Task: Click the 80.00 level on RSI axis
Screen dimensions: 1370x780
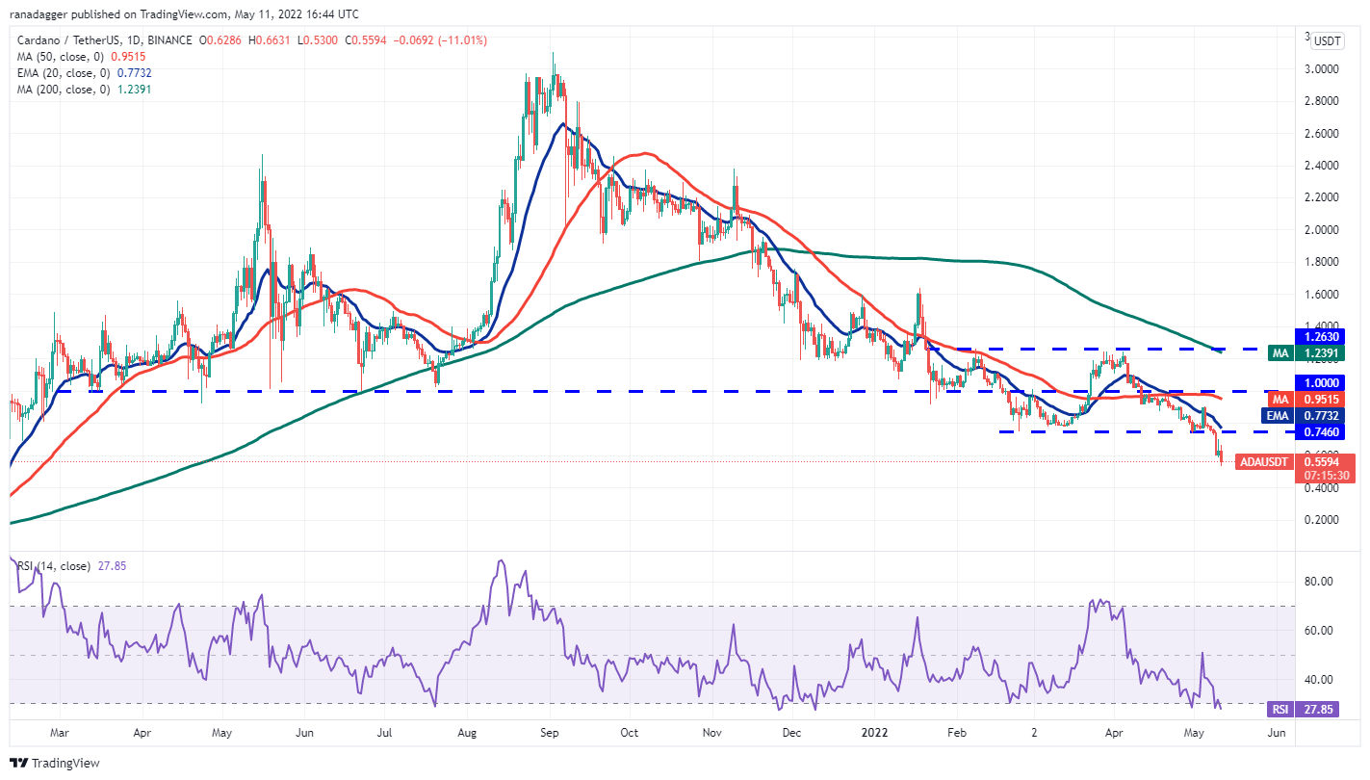Action: point(1318,582)
